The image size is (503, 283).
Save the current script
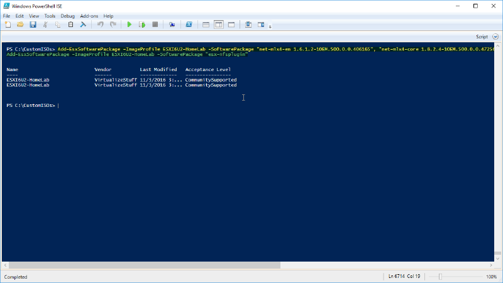tap(33, 25)
